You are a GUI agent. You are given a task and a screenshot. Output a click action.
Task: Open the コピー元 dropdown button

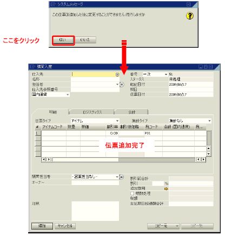[x=163, y=226]
